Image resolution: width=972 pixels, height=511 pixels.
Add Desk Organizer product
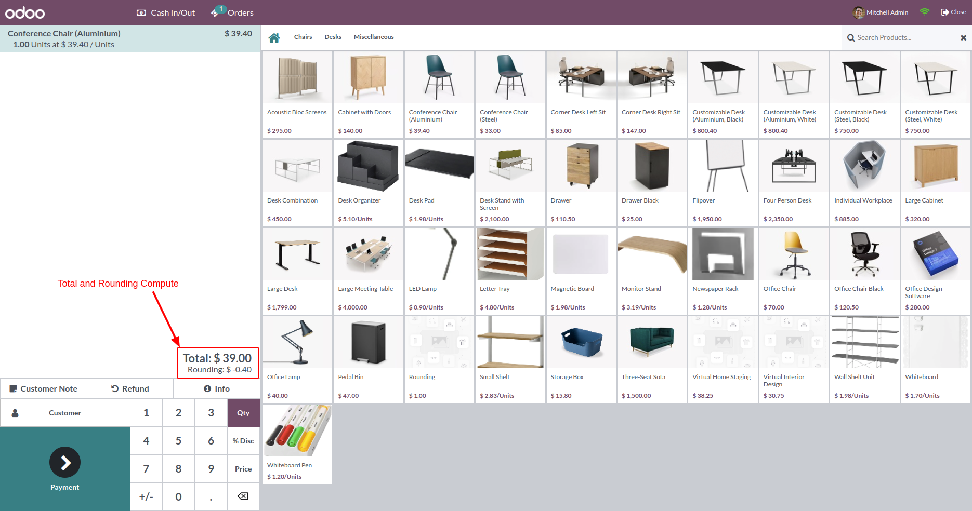click(369, 183)
